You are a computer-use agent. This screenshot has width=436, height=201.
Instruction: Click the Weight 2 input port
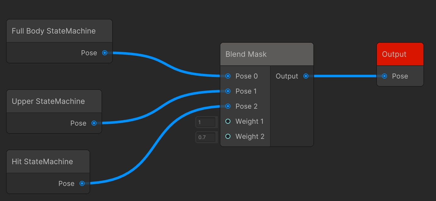pos(228,136)
